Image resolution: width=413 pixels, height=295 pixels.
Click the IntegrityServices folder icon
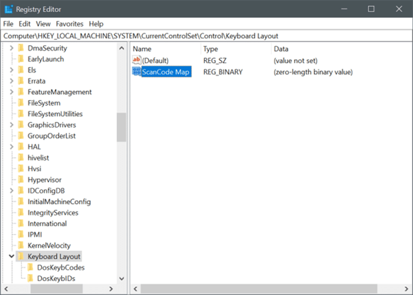click(21, 213)
